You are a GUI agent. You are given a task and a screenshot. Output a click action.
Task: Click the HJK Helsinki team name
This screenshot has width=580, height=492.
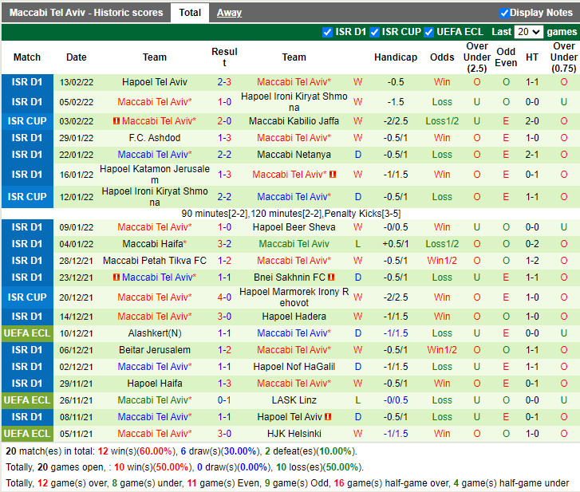[x=294, y=434]
